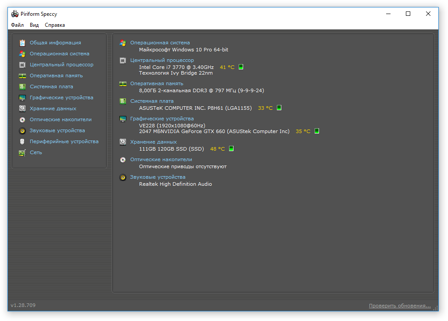Click the RAM module icon in summary panel

click(123, 84)
